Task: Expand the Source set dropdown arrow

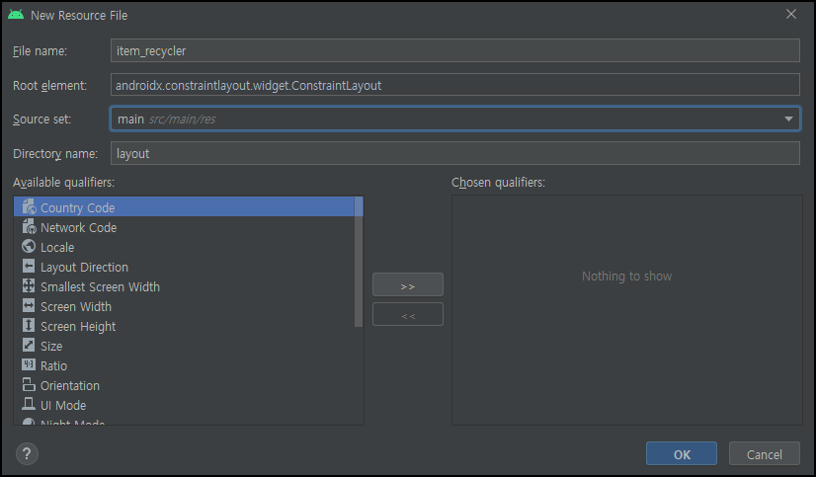Action: click(788, 119)
